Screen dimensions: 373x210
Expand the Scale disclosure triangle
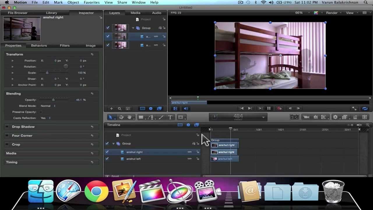click(12, 73)
